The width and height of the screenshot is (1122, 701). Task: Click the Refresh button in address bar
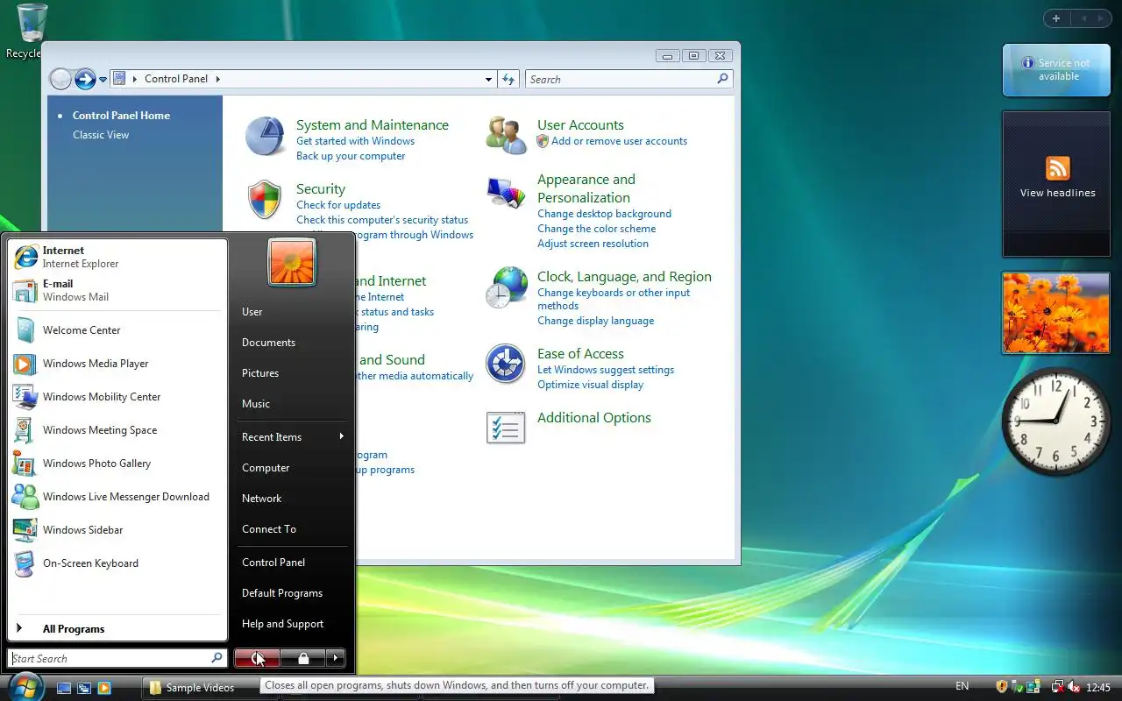[508, 79]
